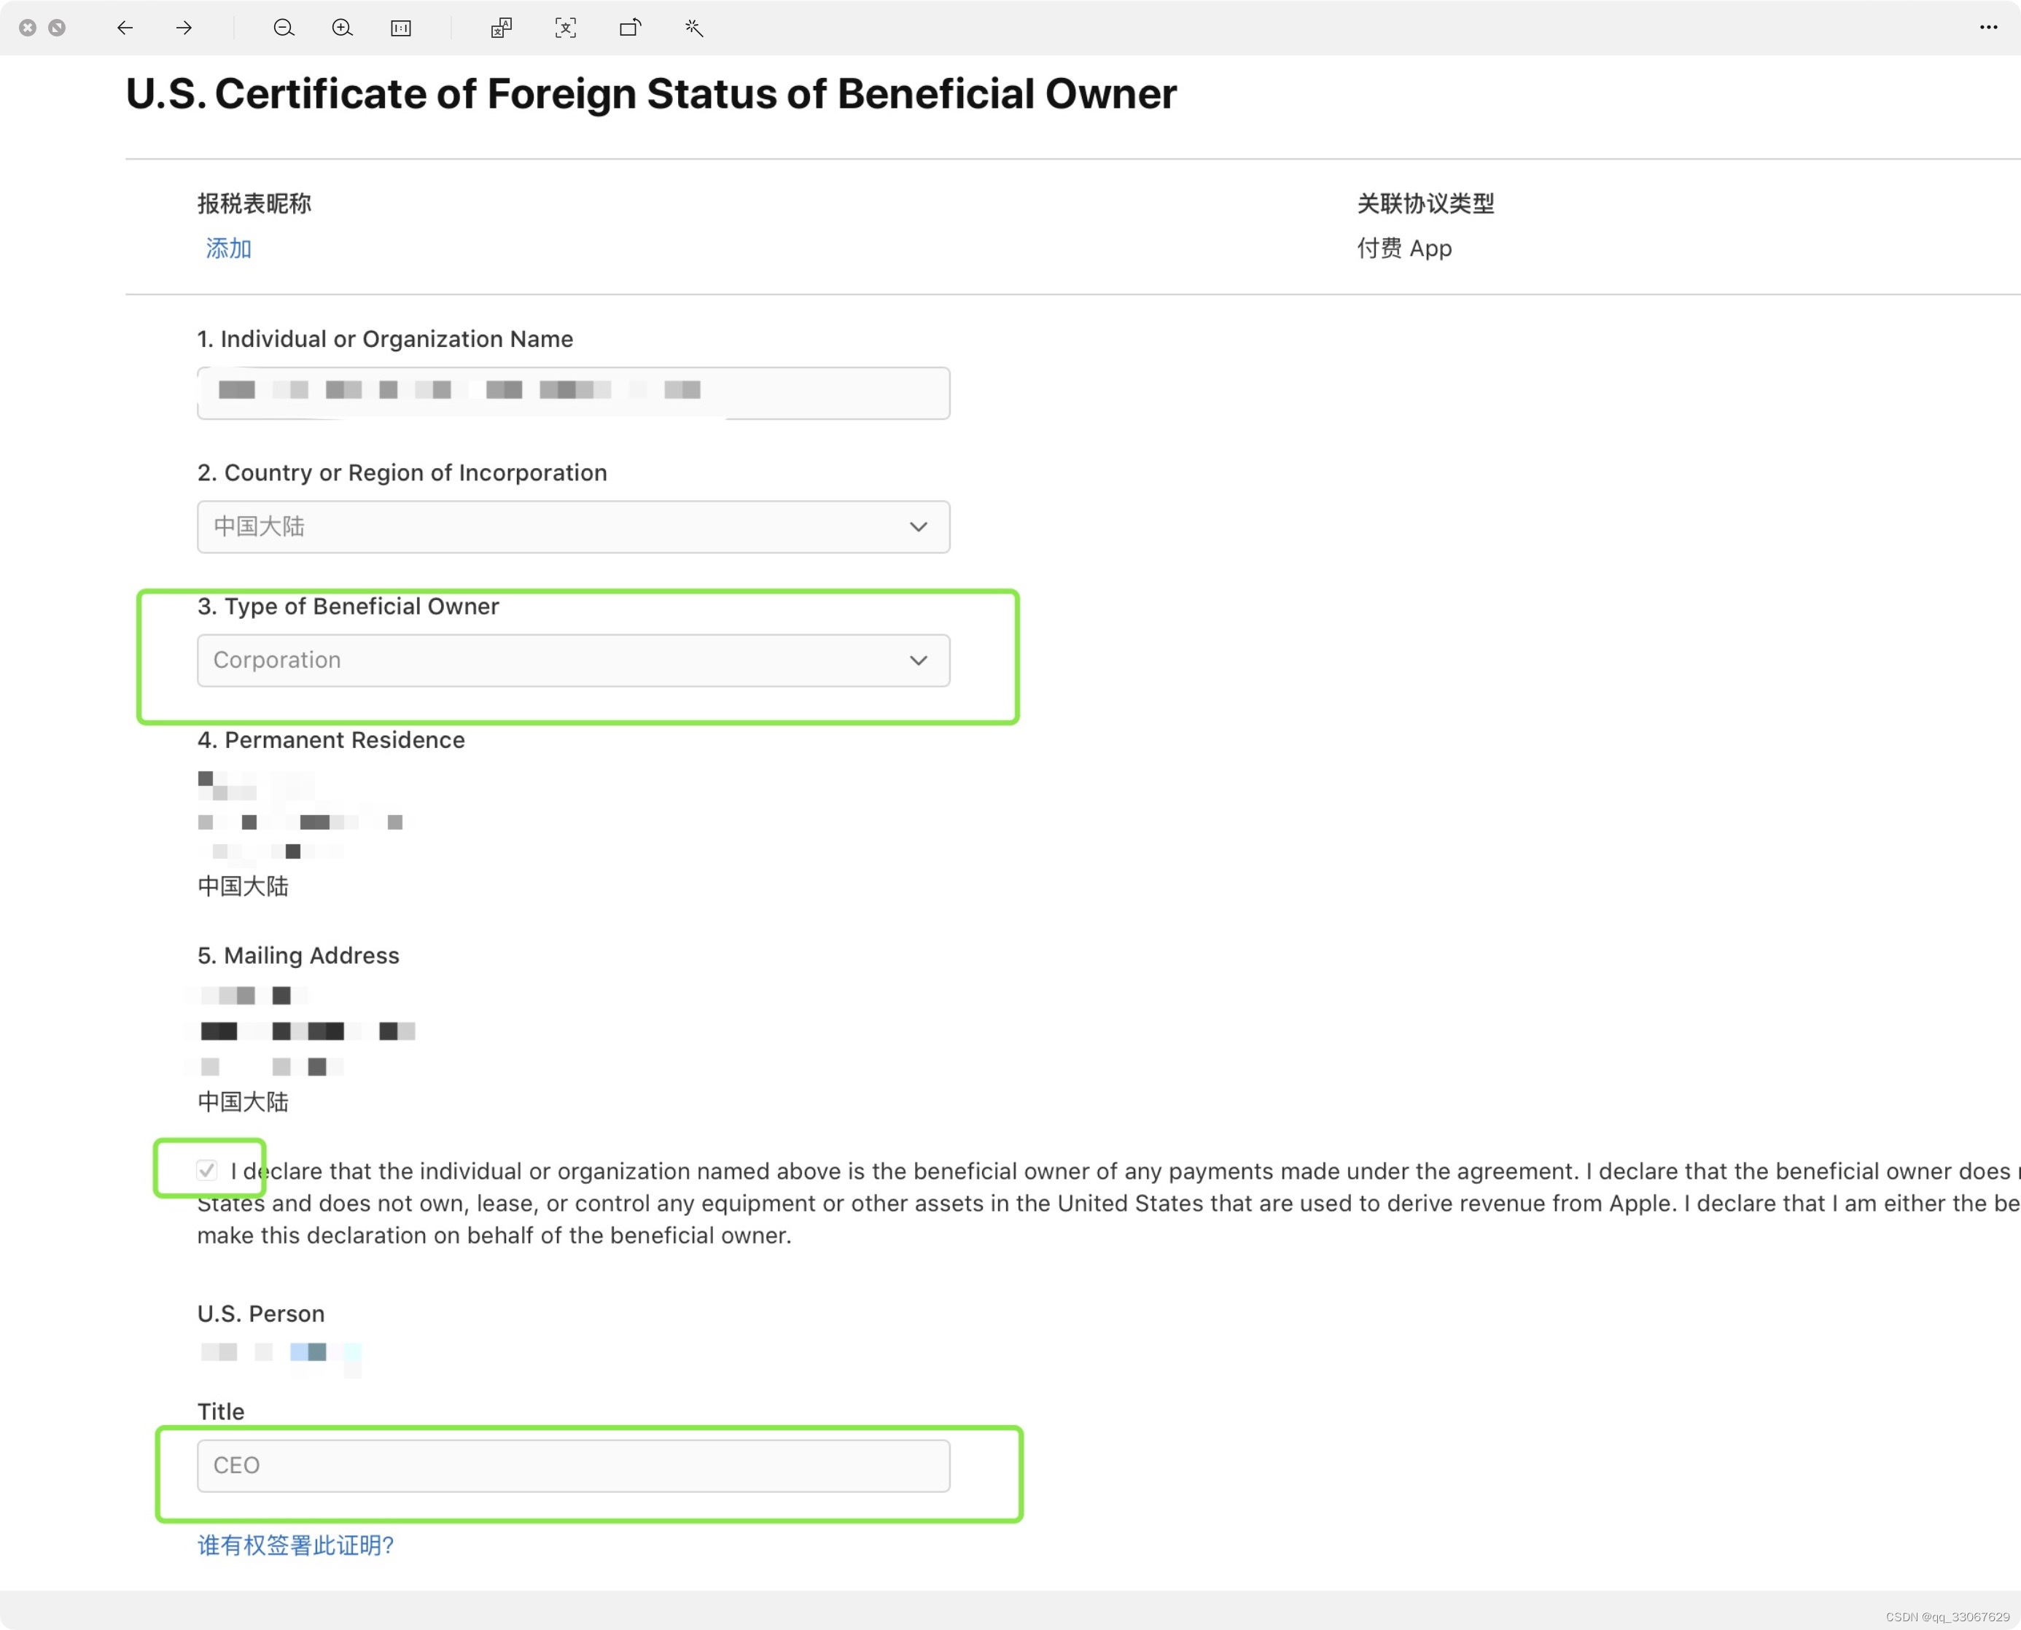The width and height of the screenshot is (2021, 1630).
Task: Click the rotate image icon
Action: (x=630, y=28)
